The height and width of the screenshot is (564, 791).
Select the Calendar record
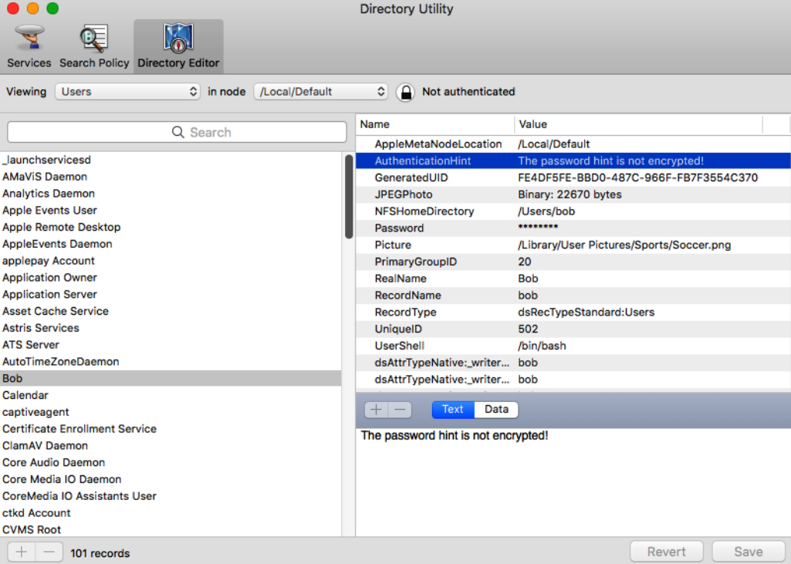pyautogui.click(x=171, y=396)
